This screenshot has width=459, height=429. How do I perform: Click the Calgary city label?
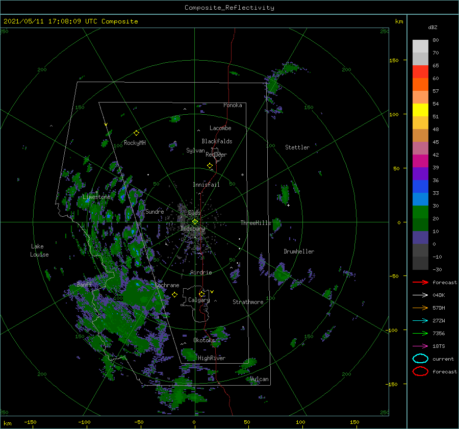tap(199, 300)
